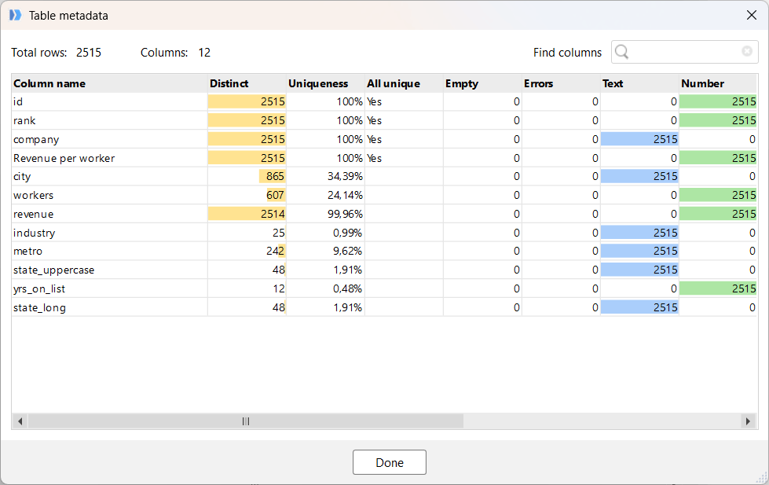This screenshot has width=769, height=485.
Task: Sort by the Errors column header
Action: 561,83
